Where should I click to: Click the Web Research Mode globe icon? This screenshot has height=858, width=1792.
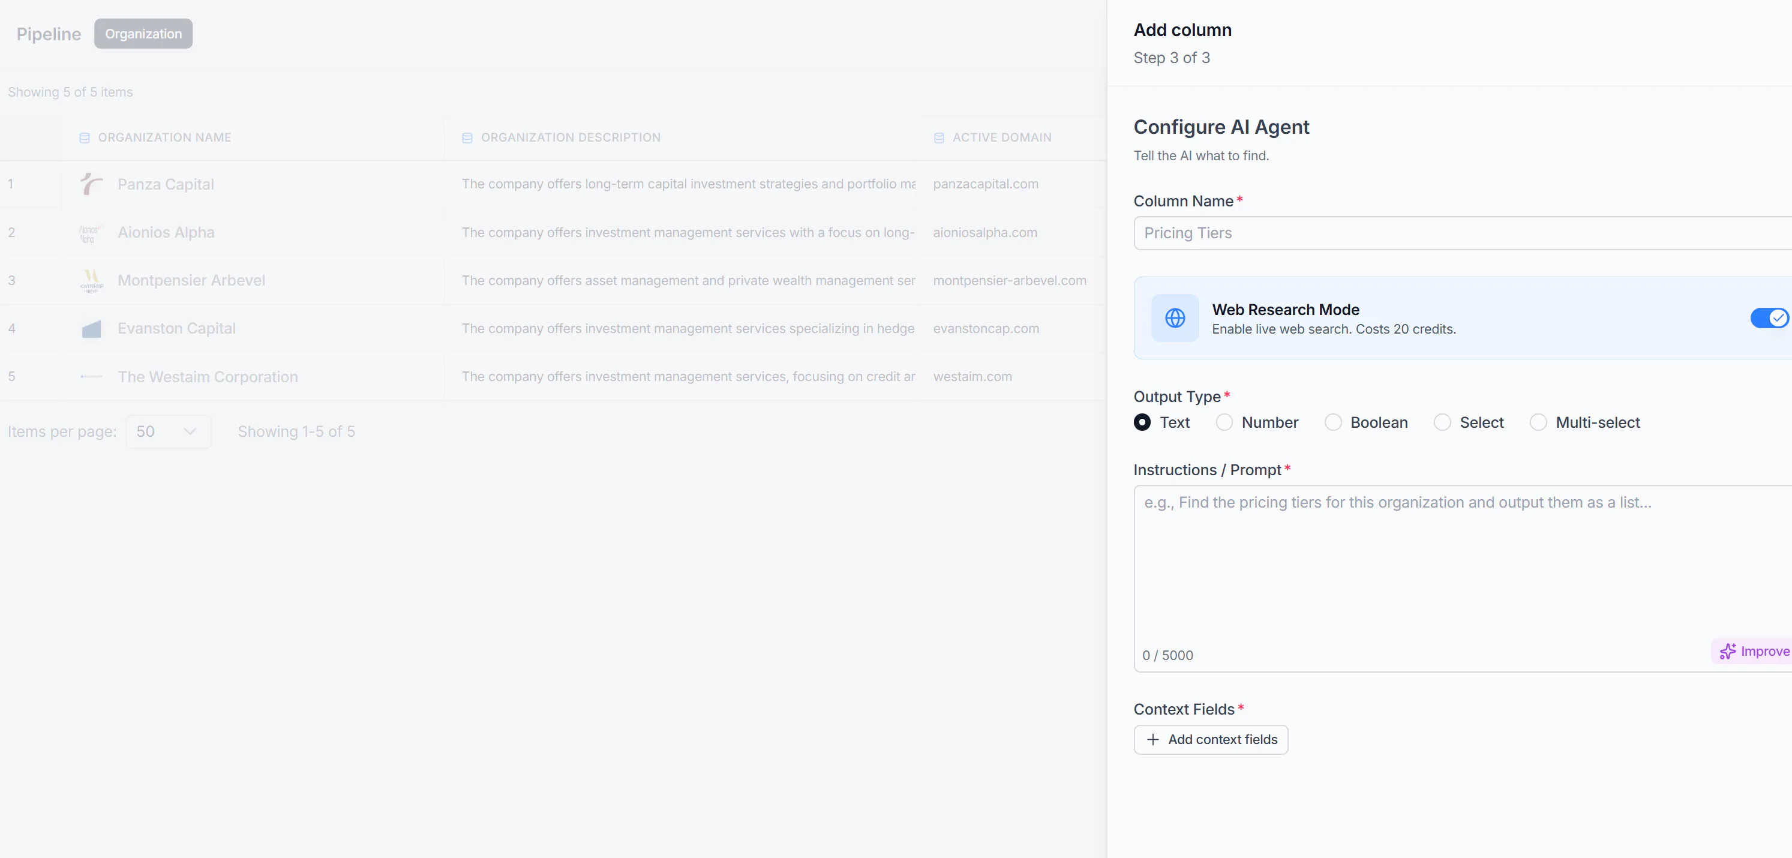[1175, 318]
